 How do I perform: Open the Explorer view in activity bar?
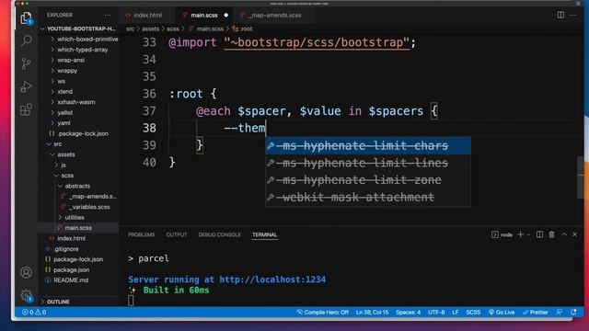tap(26, 18)
